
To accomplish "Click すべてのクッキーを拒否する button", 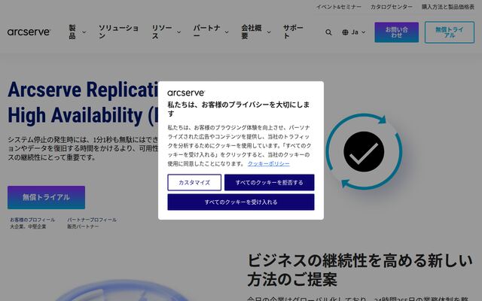I will click(270, 182).
